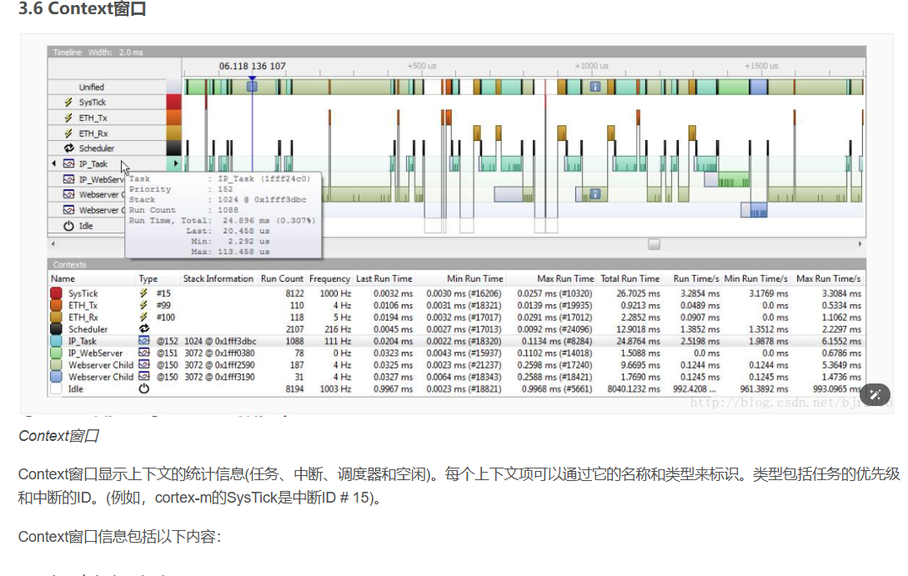Image resolution: width=908 pixels, height=576 pixels.
Task: Click SysTick run count 8122 cell
Action: click(294, 293)
